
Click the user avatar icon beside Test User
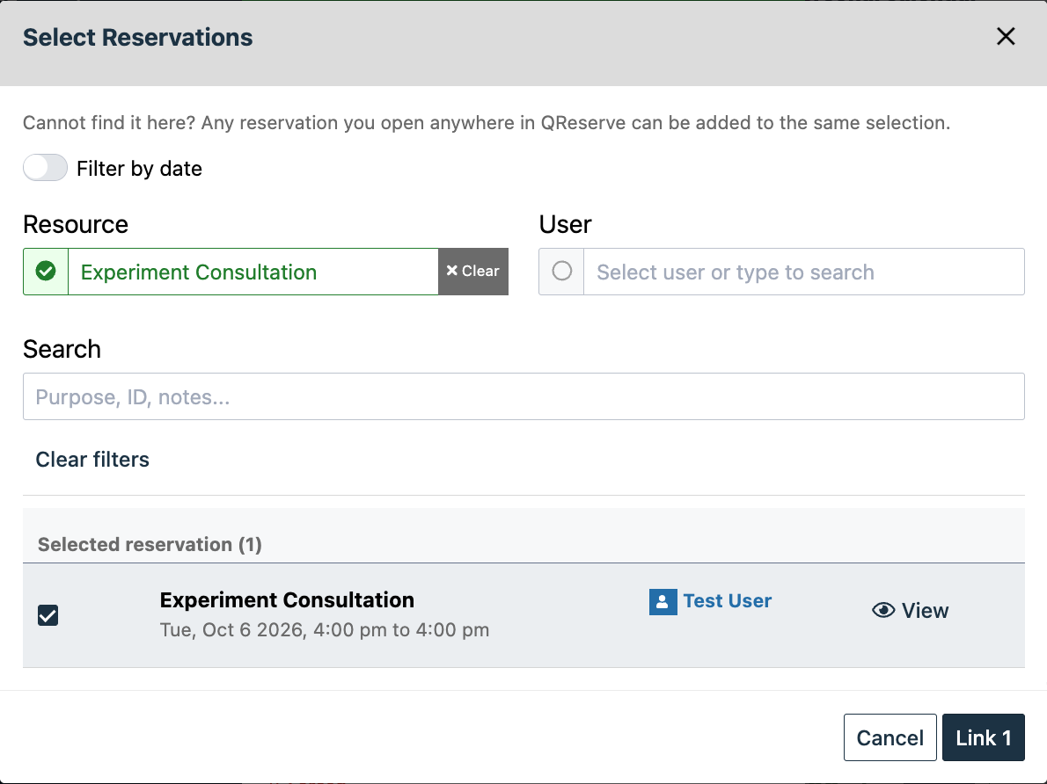coord(663,602)
